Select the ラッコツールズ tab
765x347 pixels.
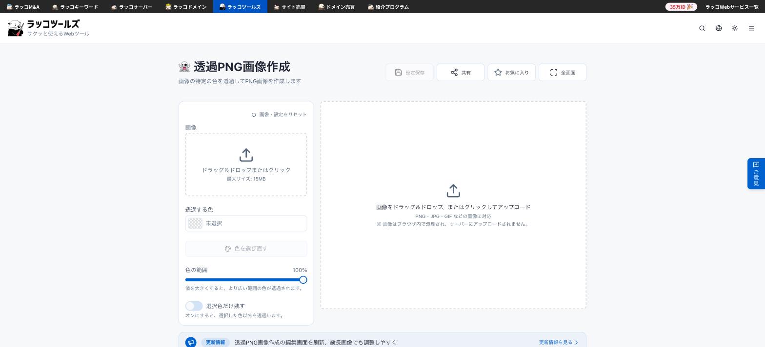click(x=240, y=7)
